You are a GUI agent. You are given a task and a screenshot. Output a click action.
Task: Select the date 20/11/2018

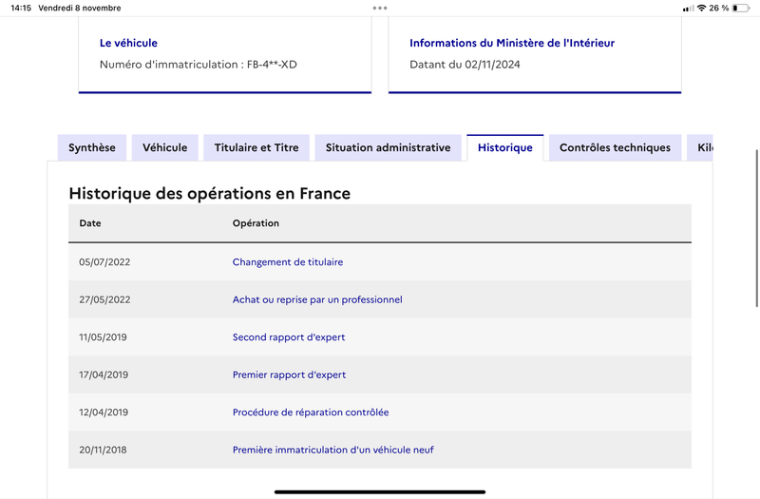click(x=103, y=450)
